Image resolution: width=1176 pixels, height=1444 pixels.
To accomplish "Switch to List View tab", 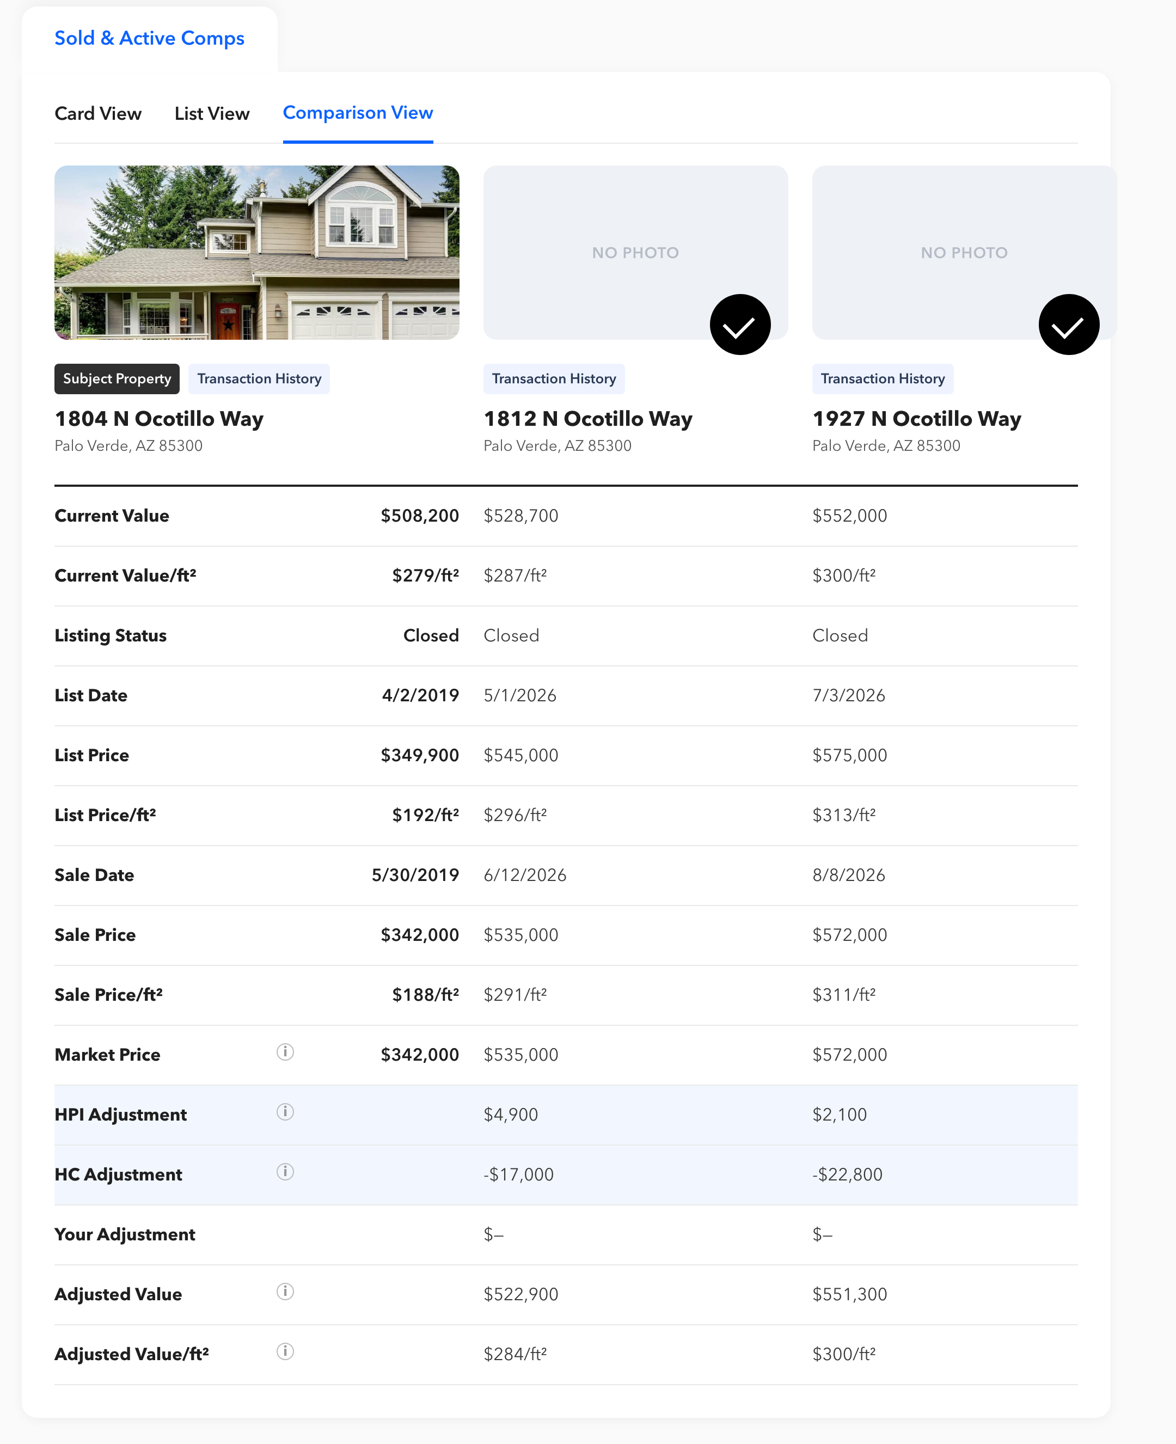I will 212,113.
